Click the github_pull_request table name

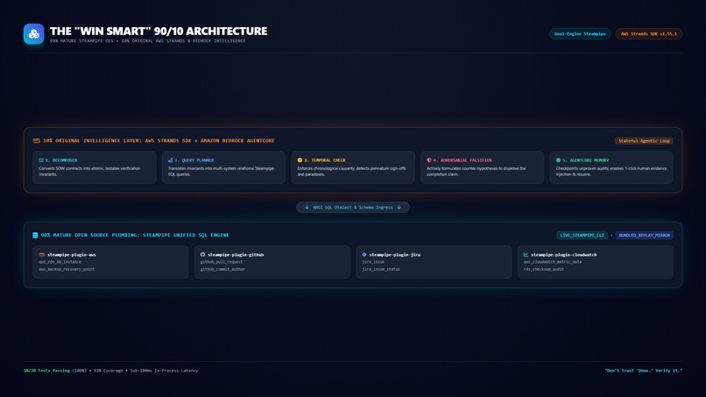(222, 262)
